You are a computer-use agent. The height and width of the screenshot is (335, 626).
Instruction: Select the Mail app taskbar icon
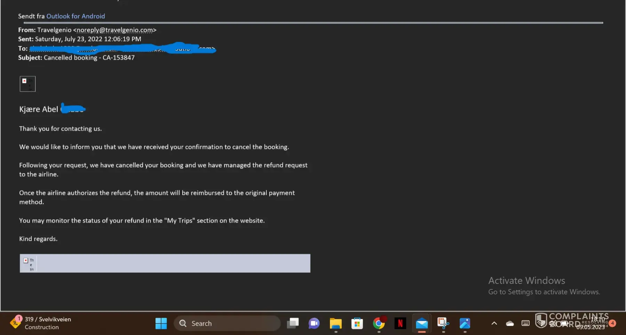pyautogui.click(x=422, y=324)
